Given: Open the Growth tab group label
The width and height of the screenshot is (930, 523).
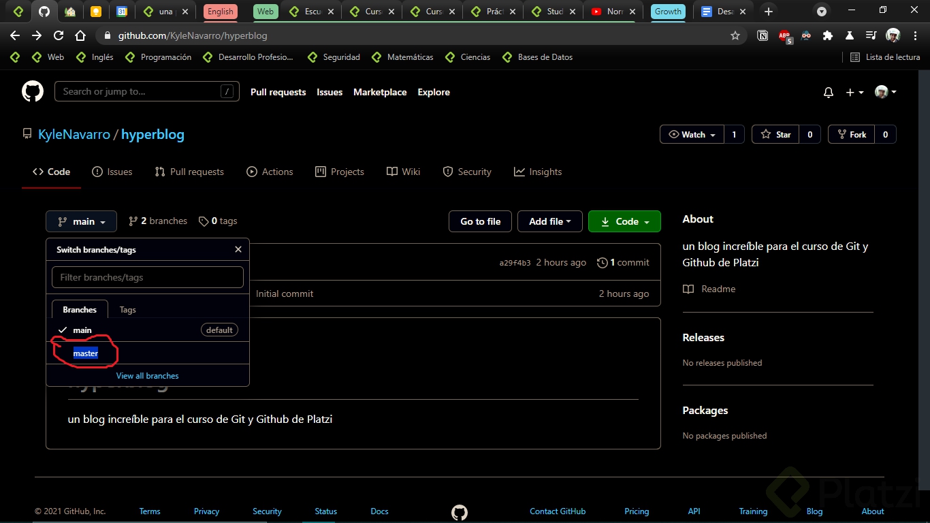Looking at the screenshot, I should pyautogui.click(x=668, y=12).
